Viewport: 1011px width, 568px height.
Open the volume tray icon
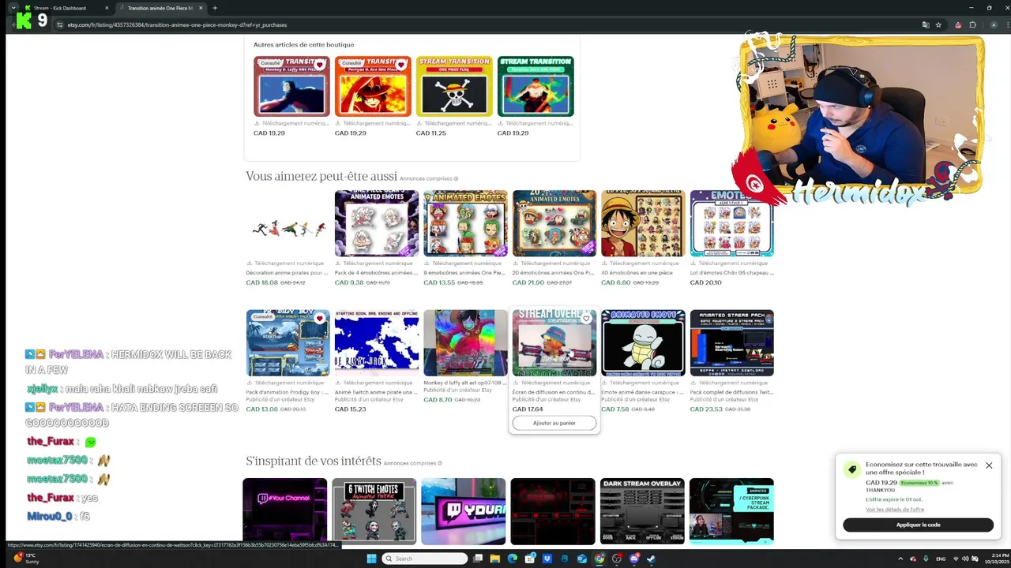[965, 559]
